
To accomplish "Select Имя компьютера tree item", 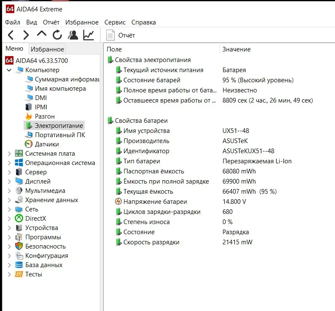I will click(60, 89).
